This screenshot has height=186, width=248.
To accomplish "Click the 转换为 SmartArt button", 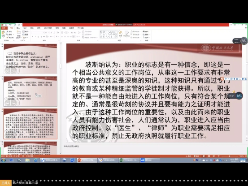I will 90,38.
